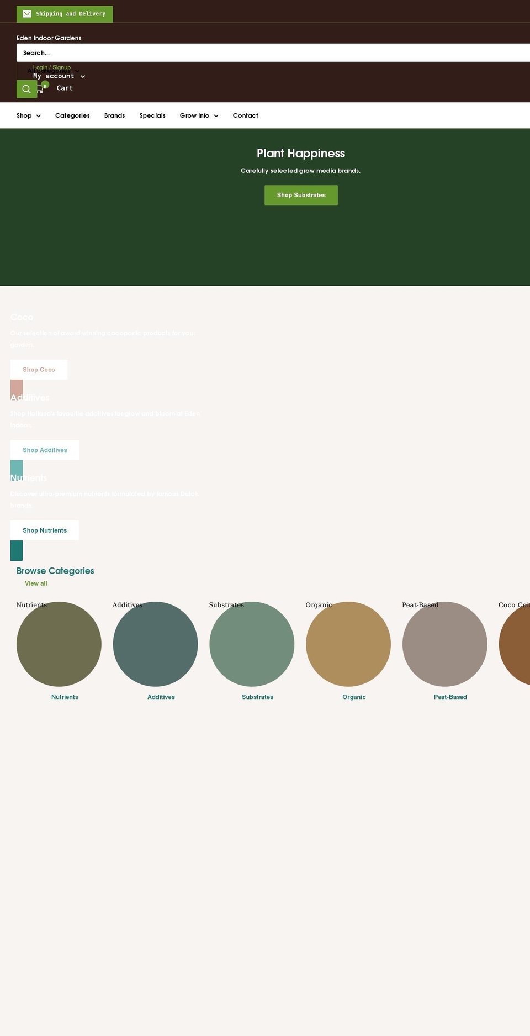Open the Brands menu item
The height and width of the screenshot is (1036, 530).
pyautogui.click(x=114, y=115)
